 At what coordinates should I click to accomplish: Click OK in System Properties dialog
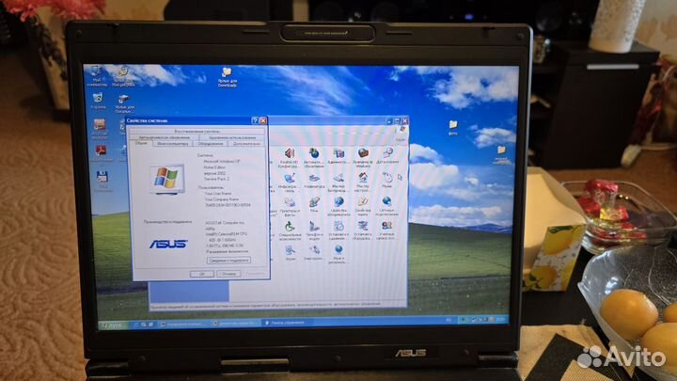click(201, 274)
